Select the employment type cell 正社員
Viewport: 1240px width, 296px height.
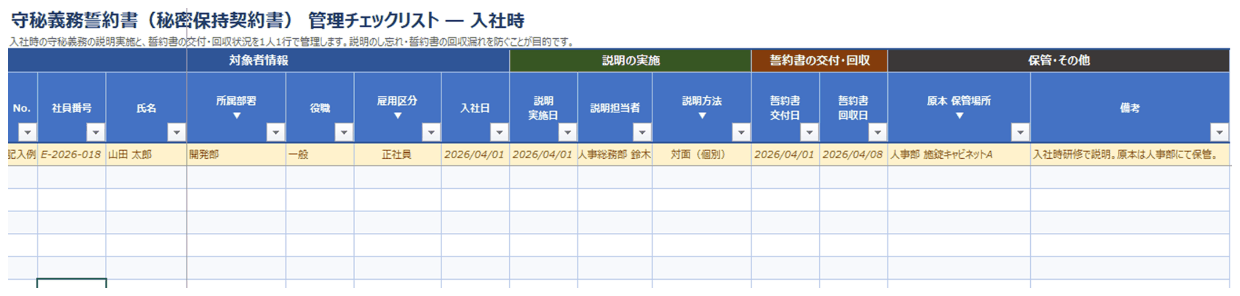pos(397,155)
